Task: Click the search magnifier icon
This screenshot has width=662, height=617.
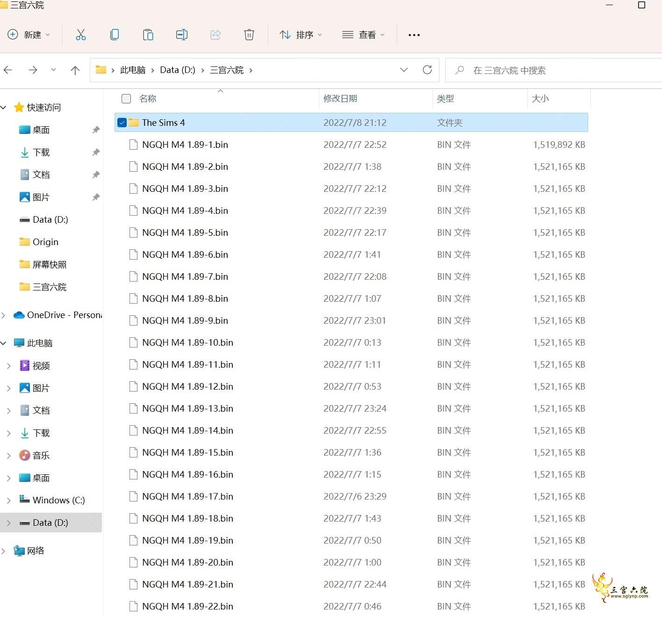Action: [460, 70]
